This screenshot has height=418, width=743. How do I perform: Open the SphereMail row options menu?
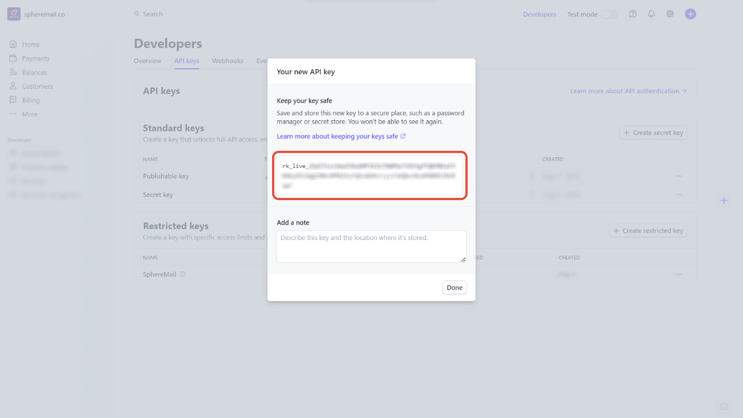[x=679, y=274]
